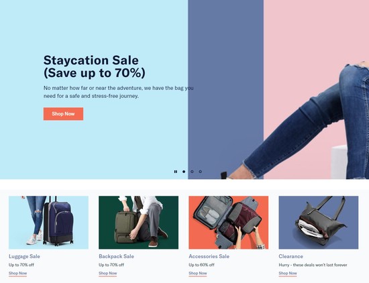Screen dimensions: 369x283
Task: Follow Shop Now link under Luggage Sale
Action: coord(18,274)
